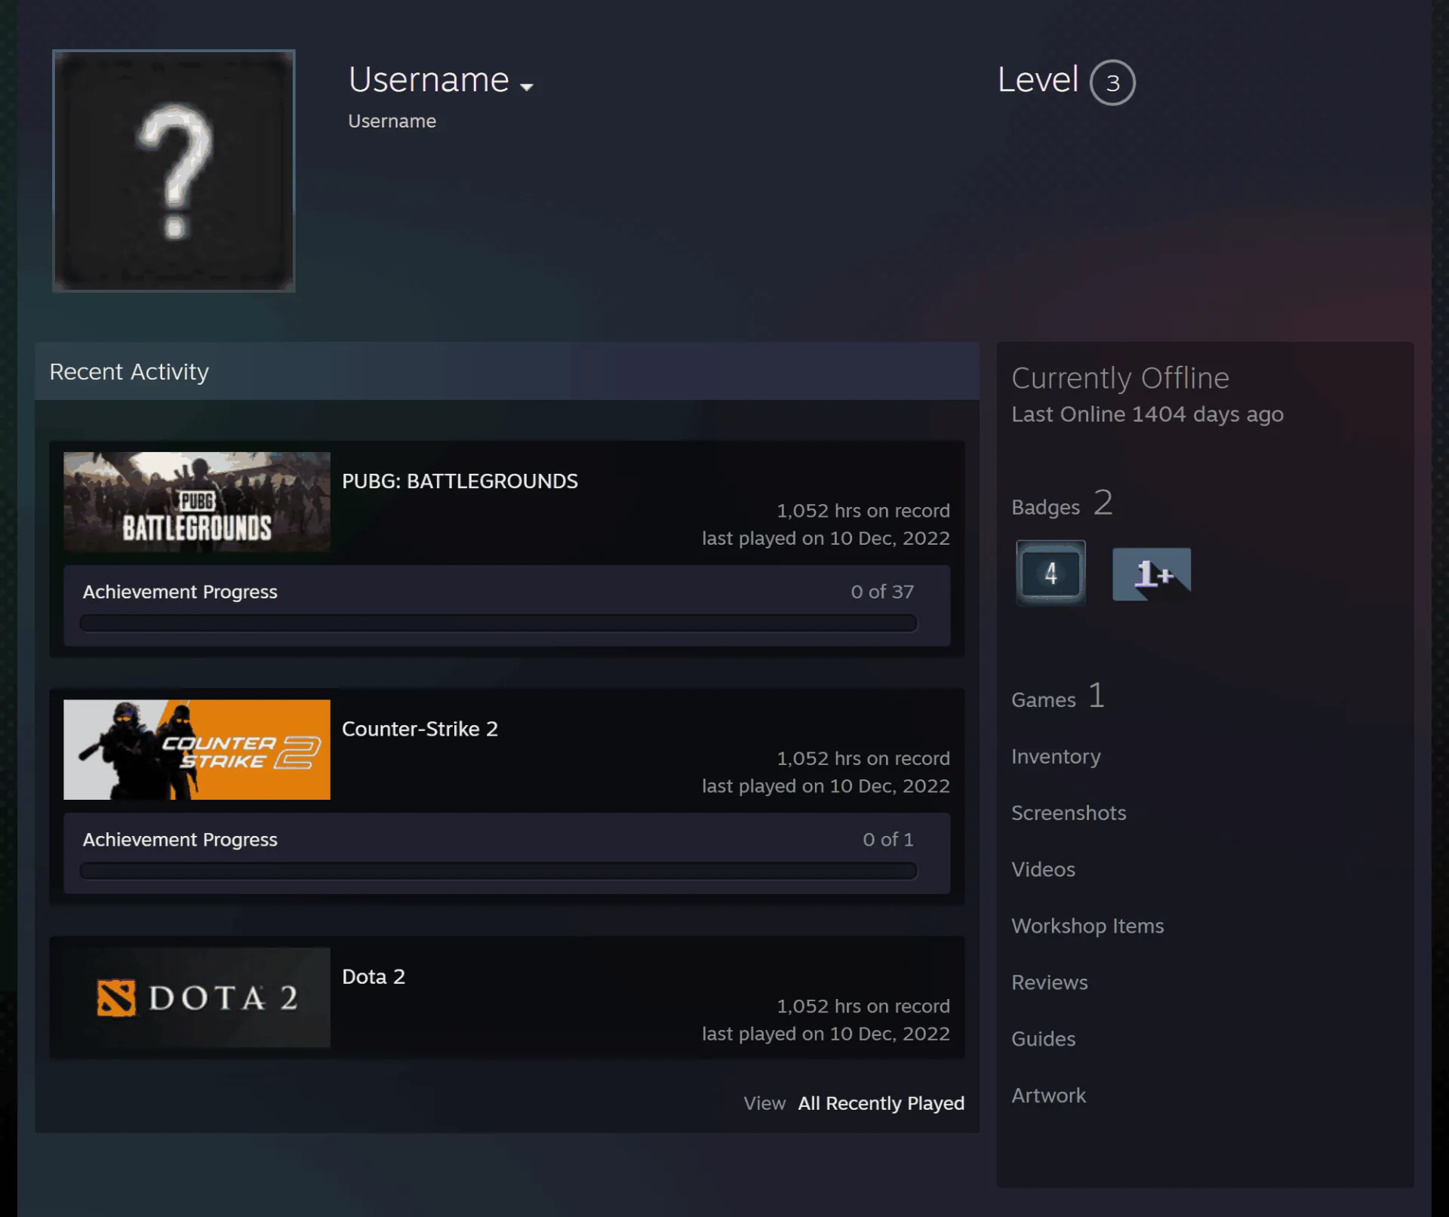This screenshot has height=1217, width=1449.
Task: Open the Screenshots section
Action: coord(1069,813)
